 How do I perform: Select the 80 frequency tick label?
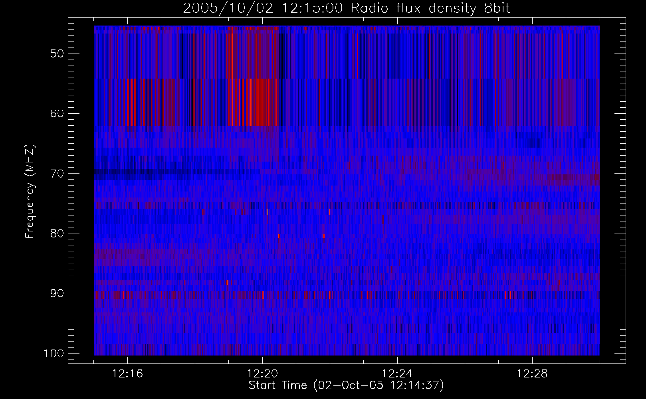click(x=57, y=233)
